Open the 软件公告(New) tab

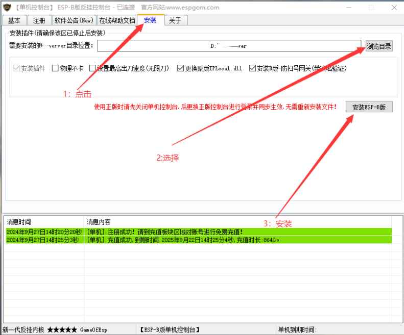(x=74, y=20)
